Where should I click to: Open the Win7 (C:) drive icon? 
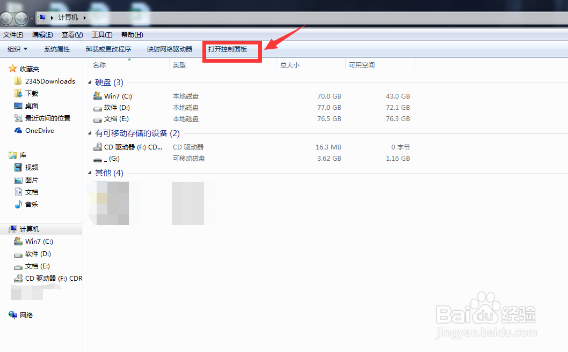(x=114, y=96)
